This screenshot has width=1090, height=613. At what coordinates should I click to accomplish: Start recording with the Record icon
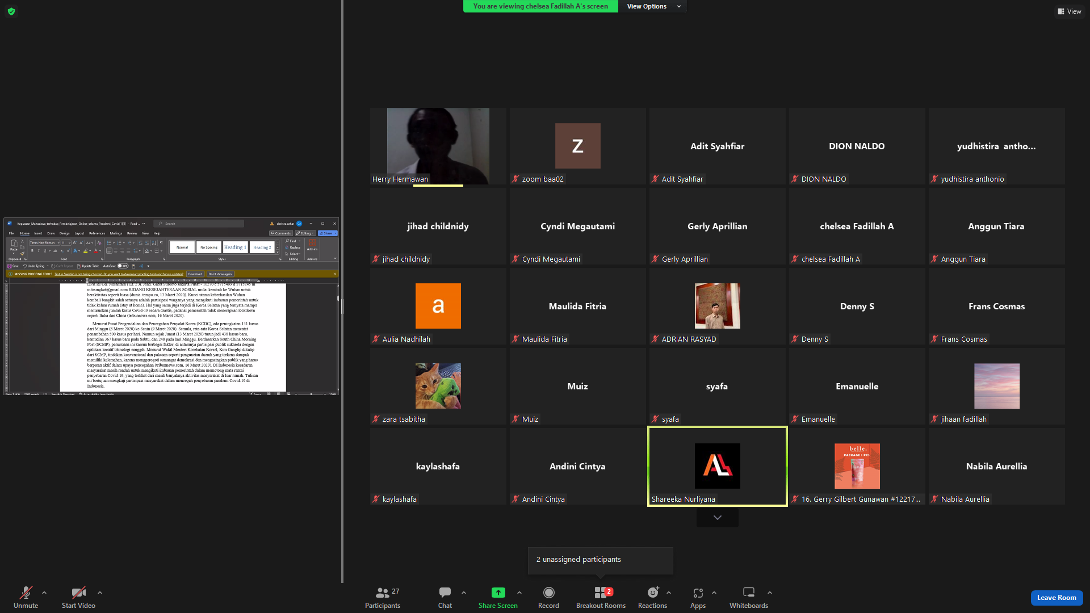click(548, 593)
